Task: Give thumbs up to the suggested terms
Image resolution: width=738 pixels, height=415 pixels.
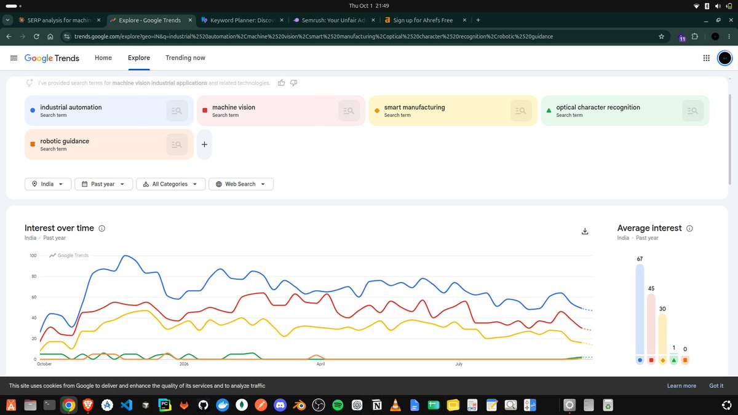Action: click(281, 83)
